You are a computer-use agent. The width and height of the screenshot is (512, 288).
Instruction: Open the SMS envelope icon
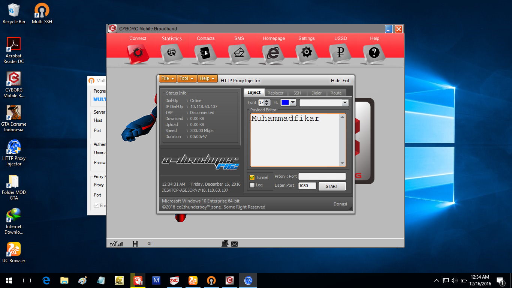[239, 54]
